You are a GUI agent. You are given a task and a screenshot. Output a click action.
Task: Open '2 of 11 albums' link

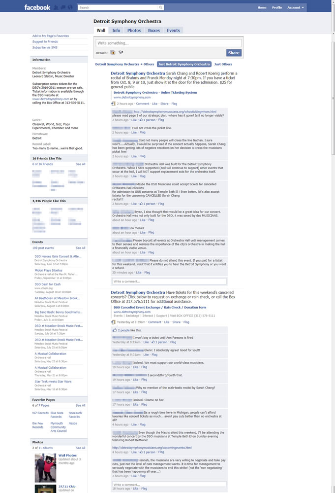42,448
